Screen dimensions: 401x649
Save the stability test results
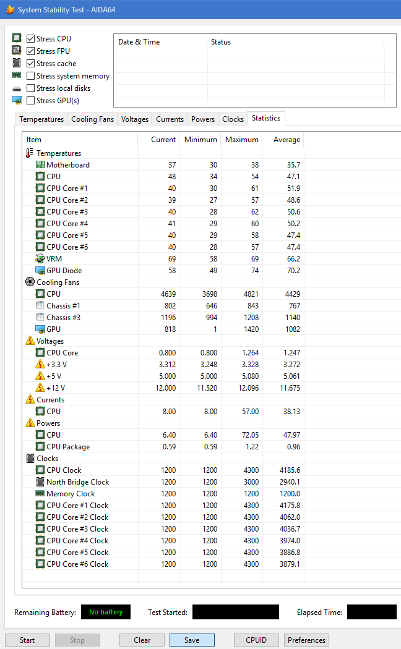(192, 640)
